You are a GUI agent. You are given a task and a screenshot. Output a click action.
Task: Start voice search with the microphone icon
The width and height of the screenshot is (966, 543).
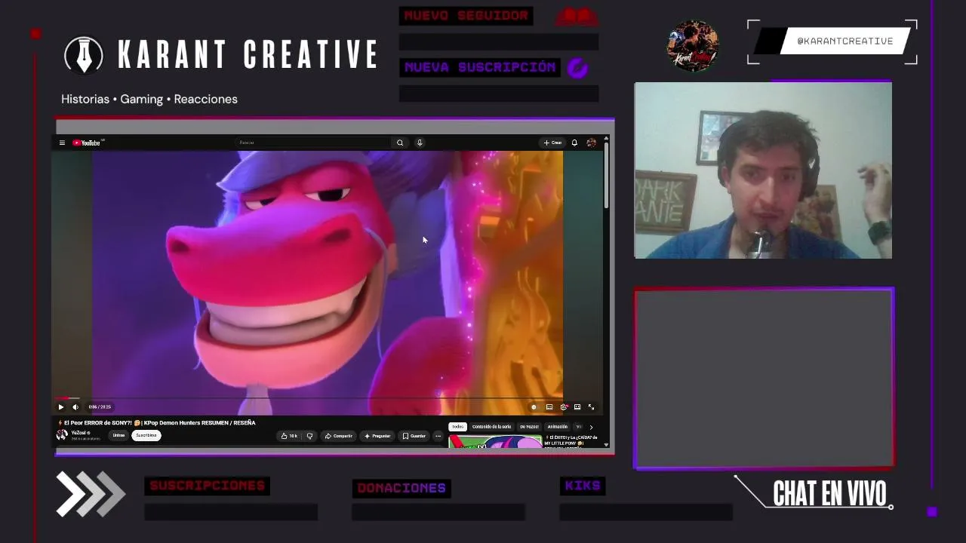tap(420, 143)
